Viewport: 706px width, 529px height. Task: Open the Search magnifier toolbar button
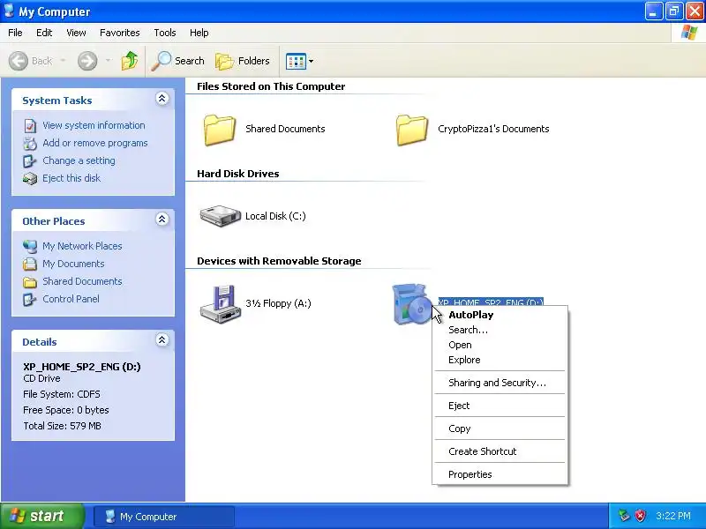pos(177,61)
